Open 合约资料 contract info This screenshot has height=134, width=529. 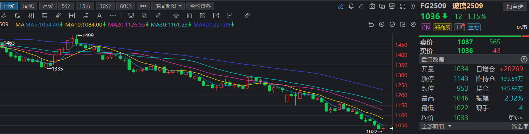point(201,6)
